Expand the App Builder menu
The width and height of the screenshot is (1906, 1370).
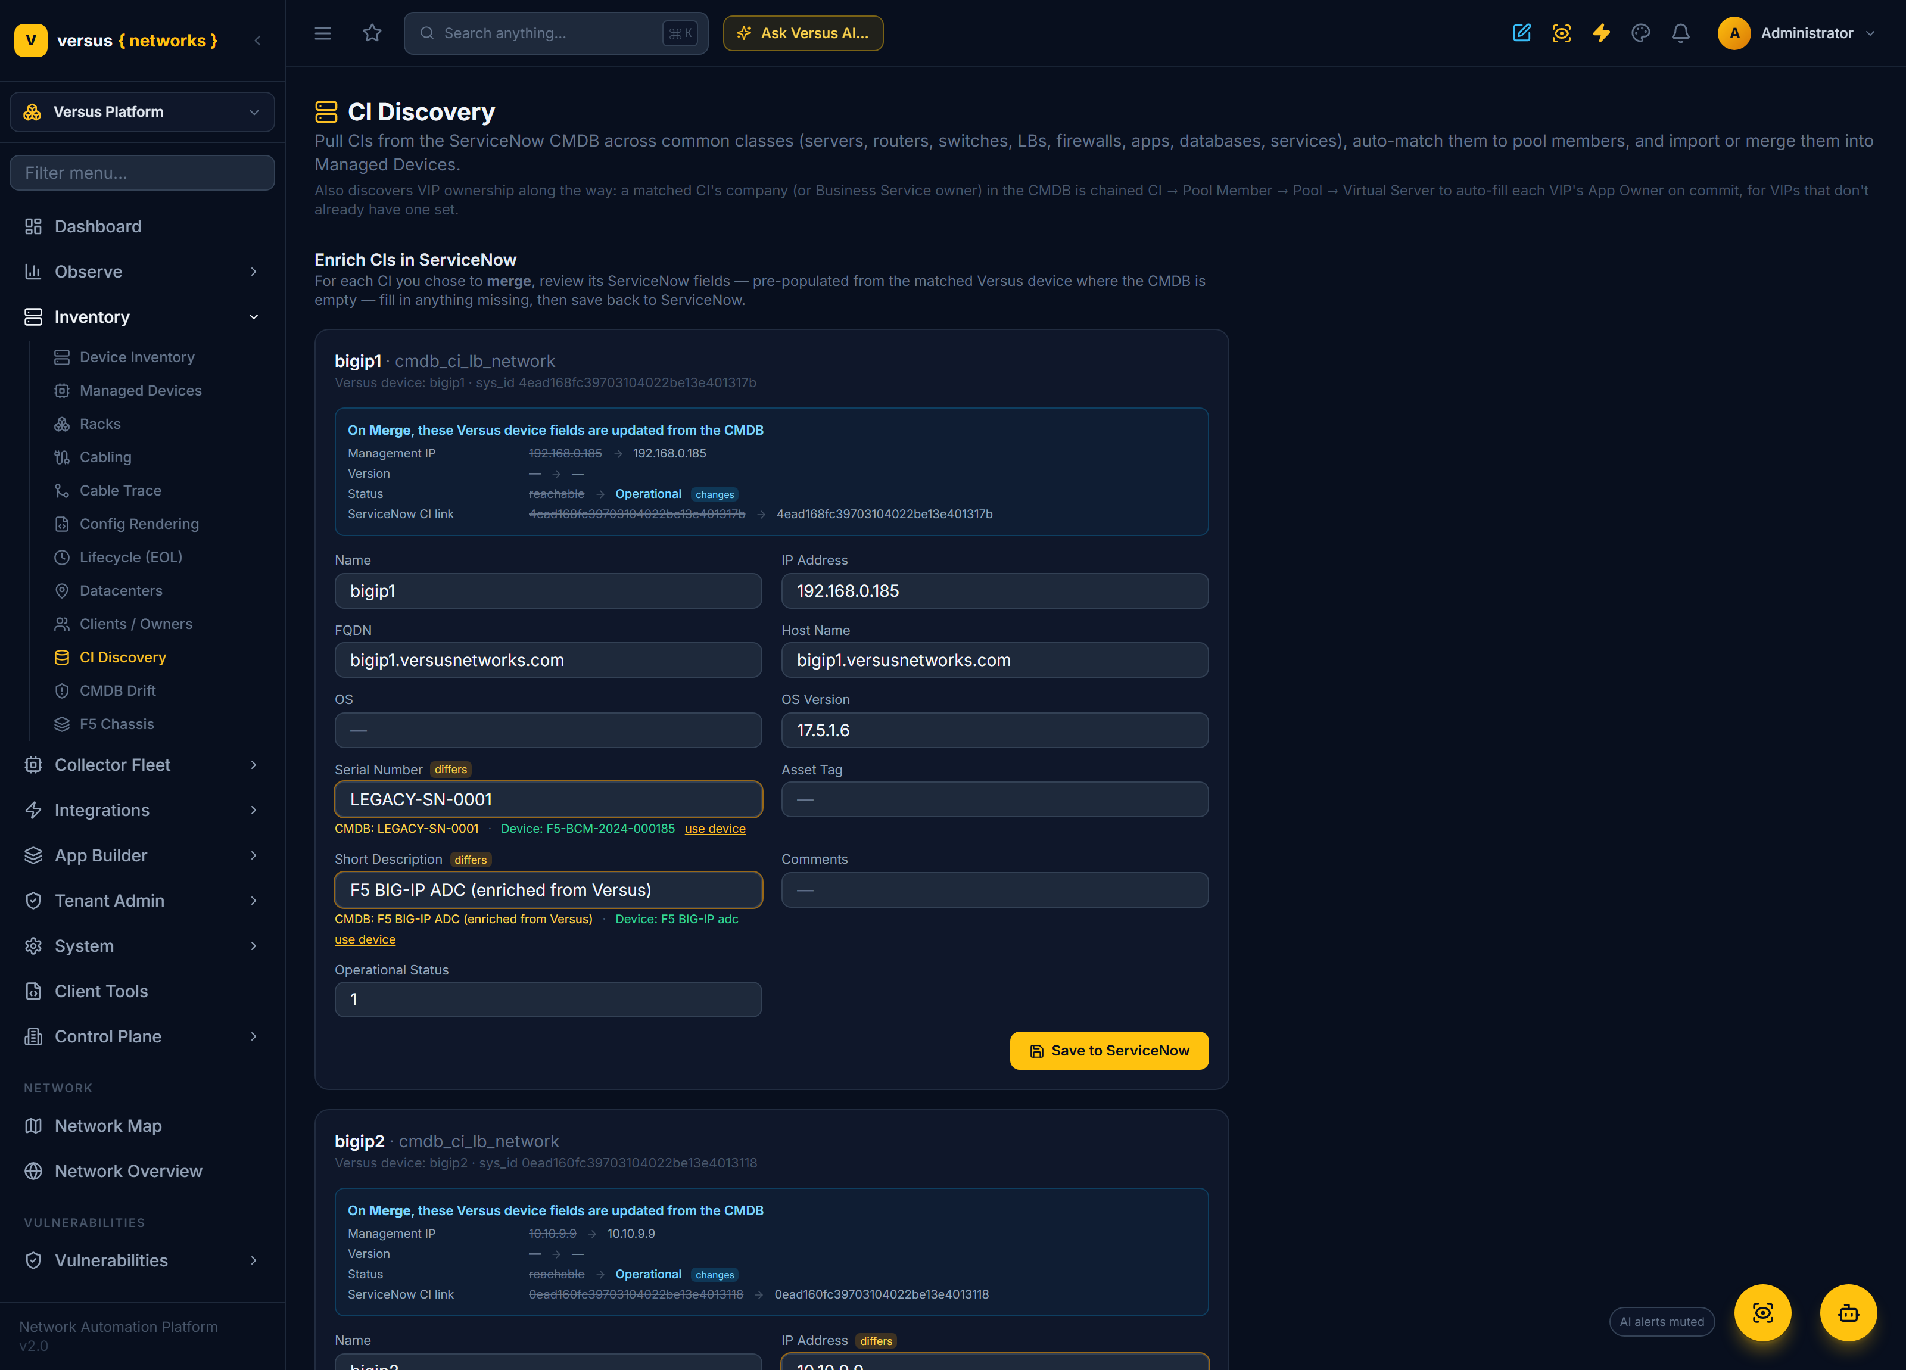(x=142, y=855)
